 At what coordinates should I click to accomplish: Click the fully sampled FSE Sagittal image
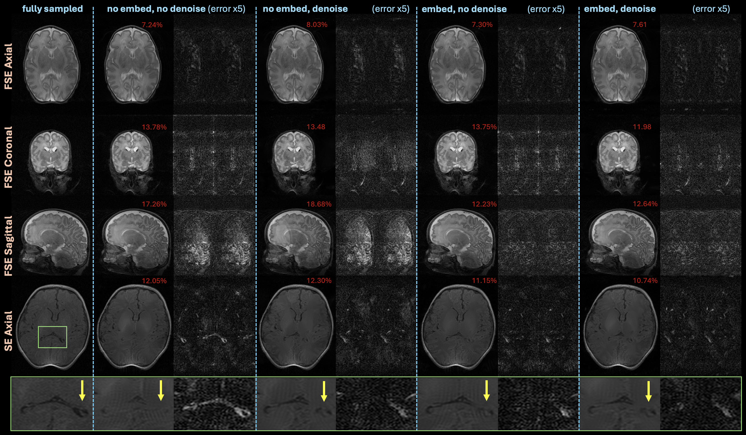coord(55,241)
